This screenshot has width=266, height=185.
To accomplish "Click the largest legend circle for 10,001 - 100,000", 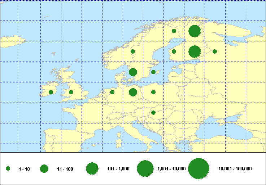I will [199, 168].
